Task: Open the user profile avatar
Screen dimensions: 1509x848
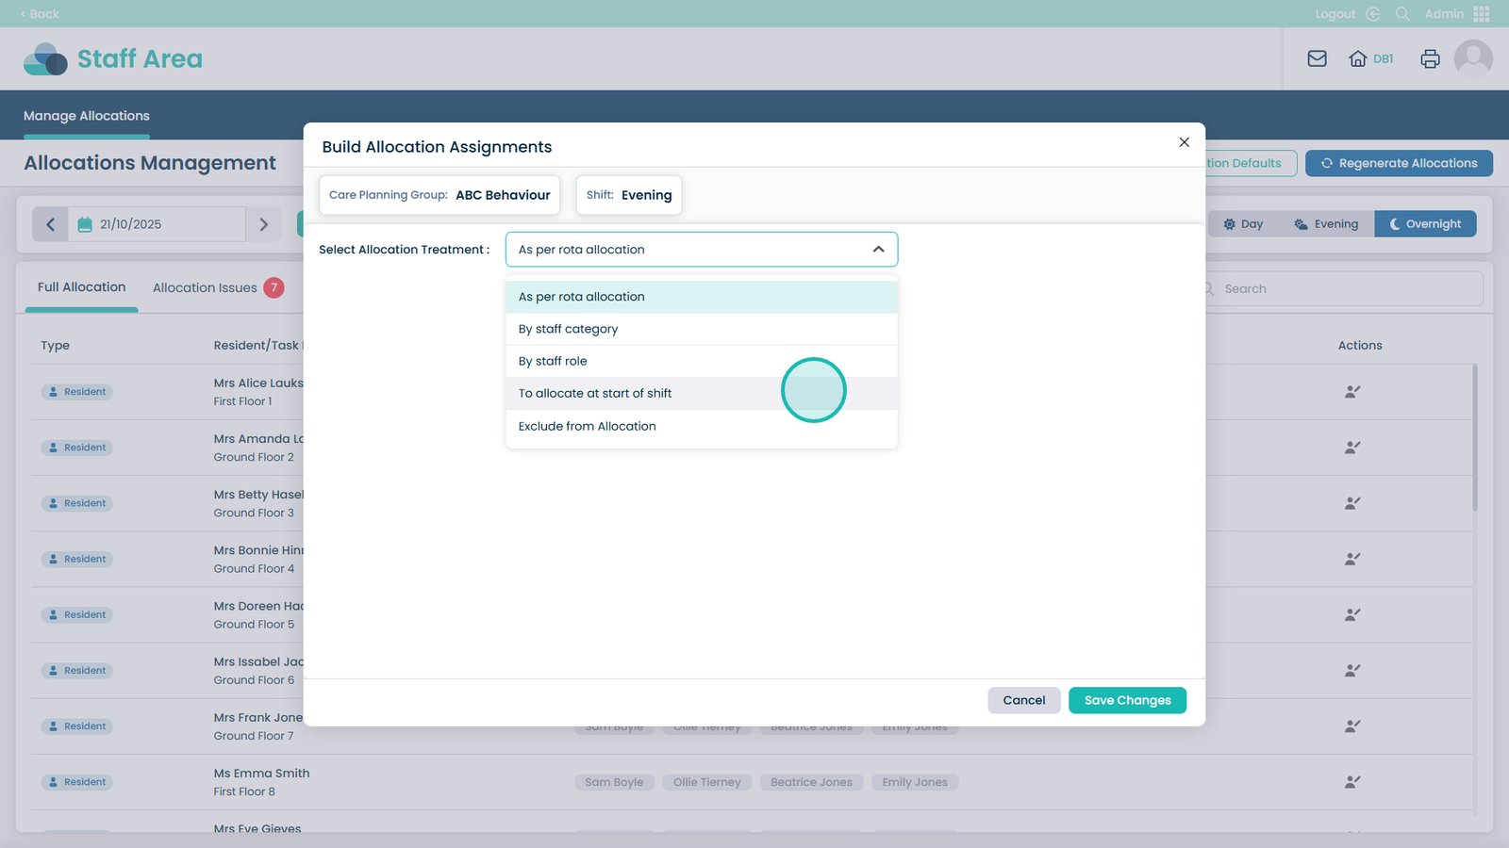Action: [1472, 58]
